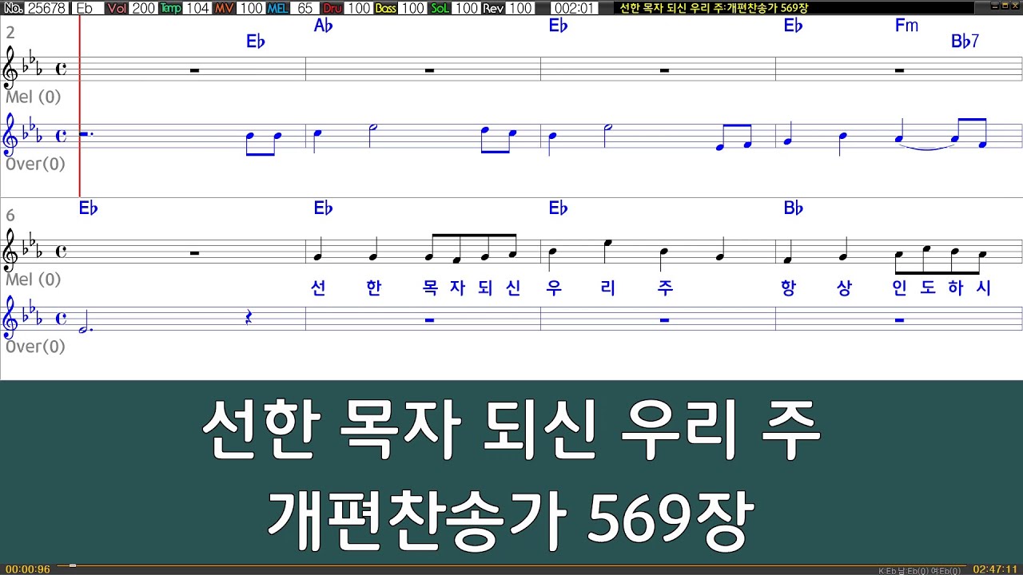
Task: Click the red Vol label
Action: 117,8
